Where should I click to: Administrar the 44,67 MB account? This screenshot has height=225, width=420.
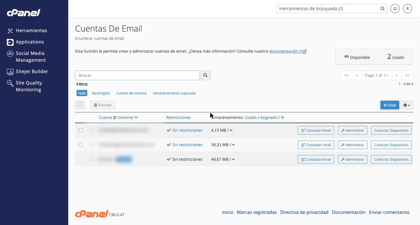click(353, 159)
